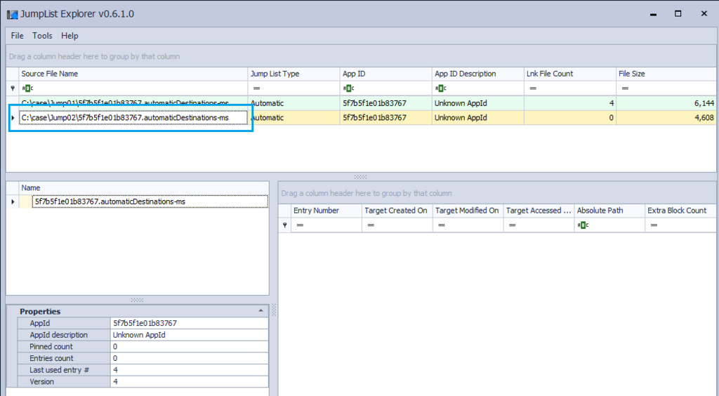Click filter operator icon under Source File Name
The image size is (719, 396).
(27, 88)
